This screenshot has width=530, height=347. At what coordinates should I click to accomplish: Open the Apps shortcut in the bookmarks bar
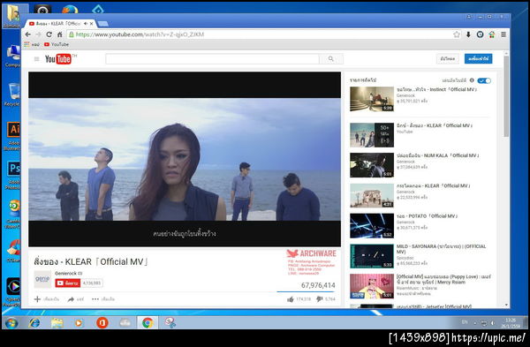click(x=32, y=44)
